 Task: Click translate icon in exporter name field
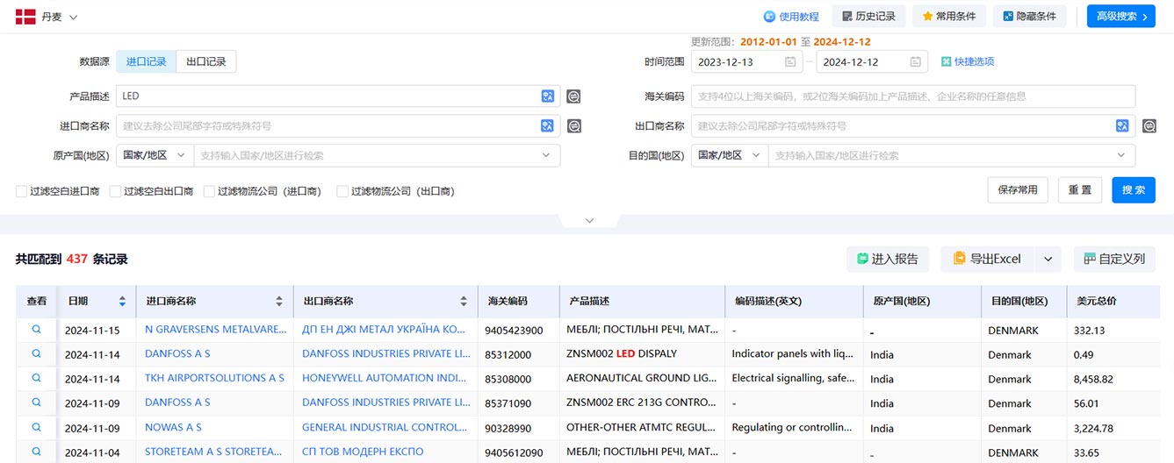point(1123,126)
